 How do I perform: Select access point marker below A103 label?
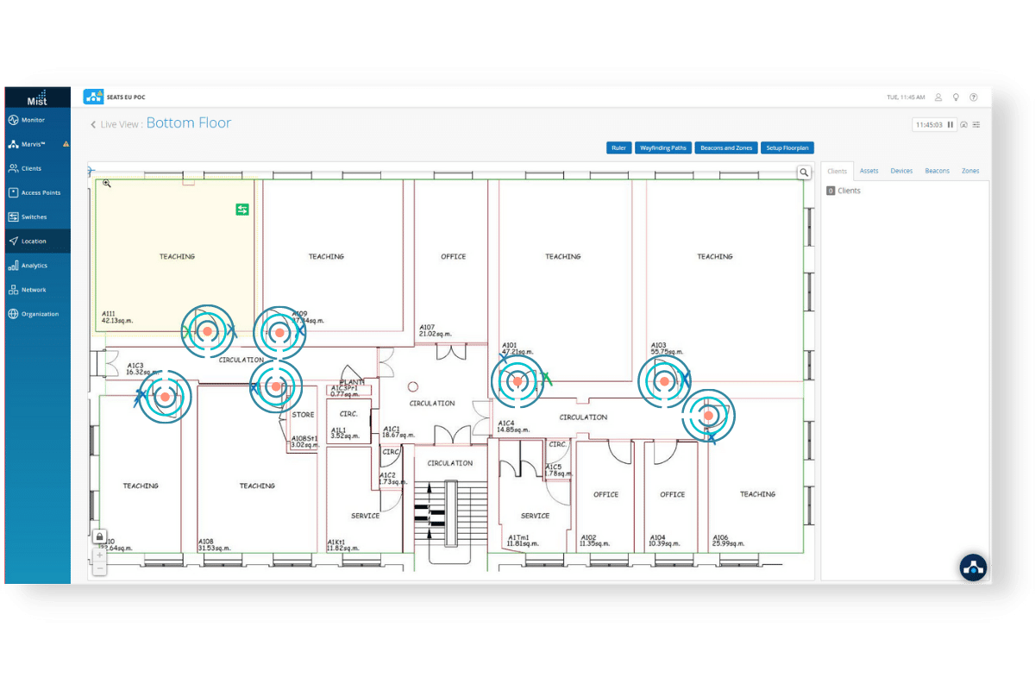click(663, 381)
